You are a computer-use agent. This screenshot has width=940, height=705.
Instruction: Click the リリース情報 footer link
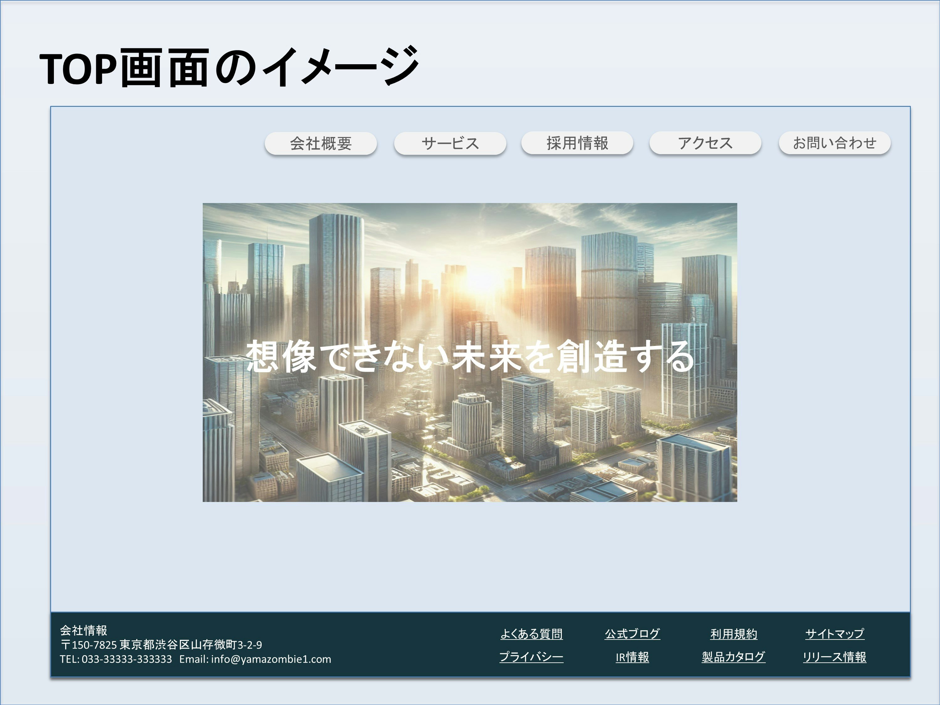point(835,657)
